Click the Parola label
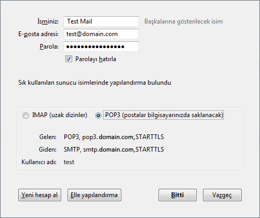Image resolution: width=260 pixels, height=218 pixels. coord(49,47)
